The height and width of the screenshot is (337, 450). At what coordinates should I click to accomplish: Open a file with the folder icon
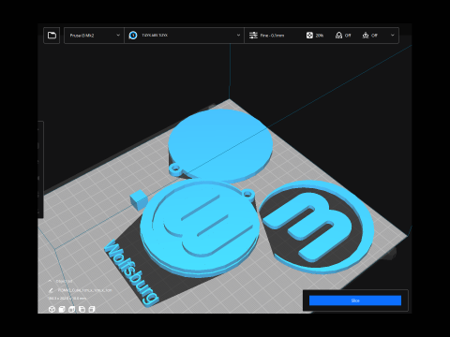pyautogui.click(x=52, y=36)
